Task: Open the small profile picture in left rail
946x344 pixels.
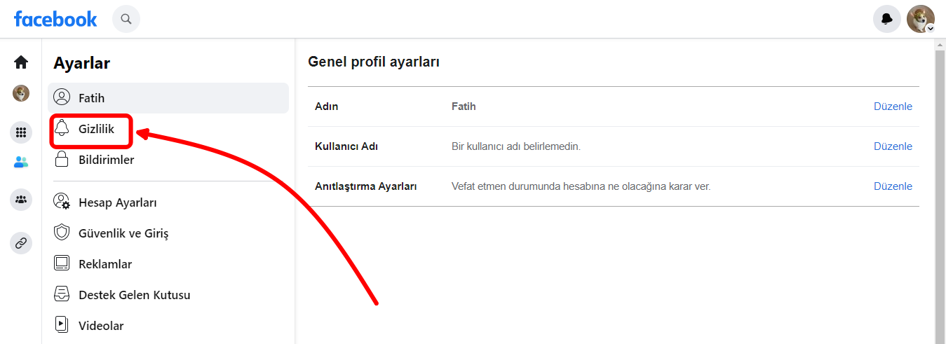Action: (x=21, y=93)
